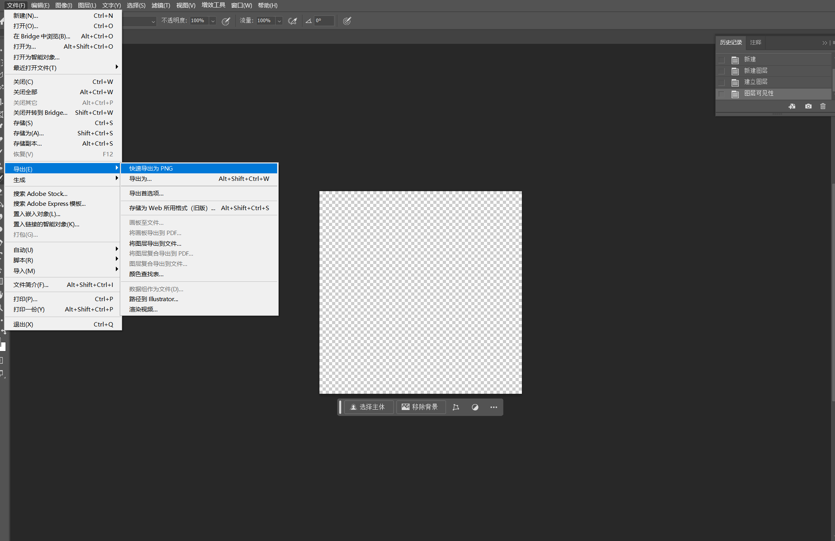Choose Render Video (渲染视频...)
Viewport: 835px width, 541px height.
point(199,309)
